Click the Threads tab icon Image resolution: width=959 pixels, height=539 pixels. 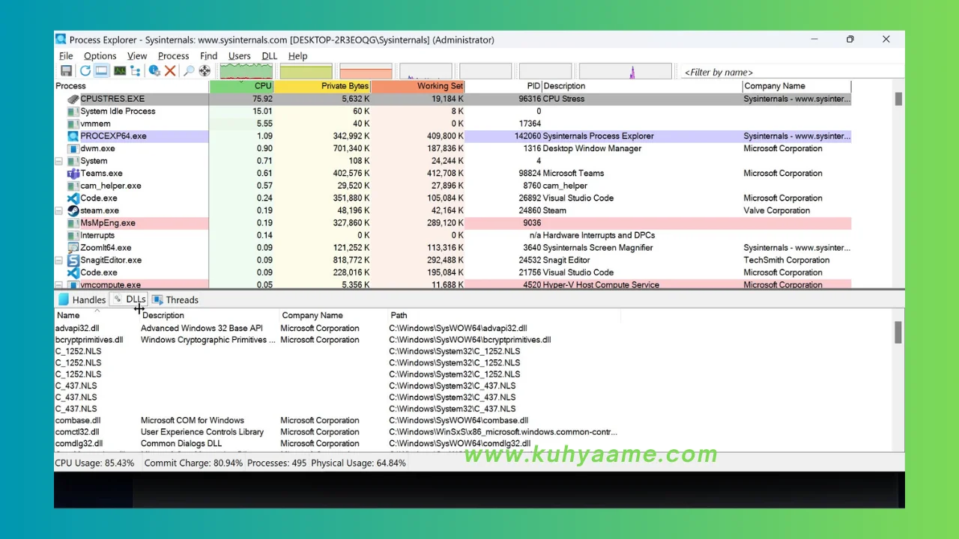pyautogui.click(x=157, y=299)
